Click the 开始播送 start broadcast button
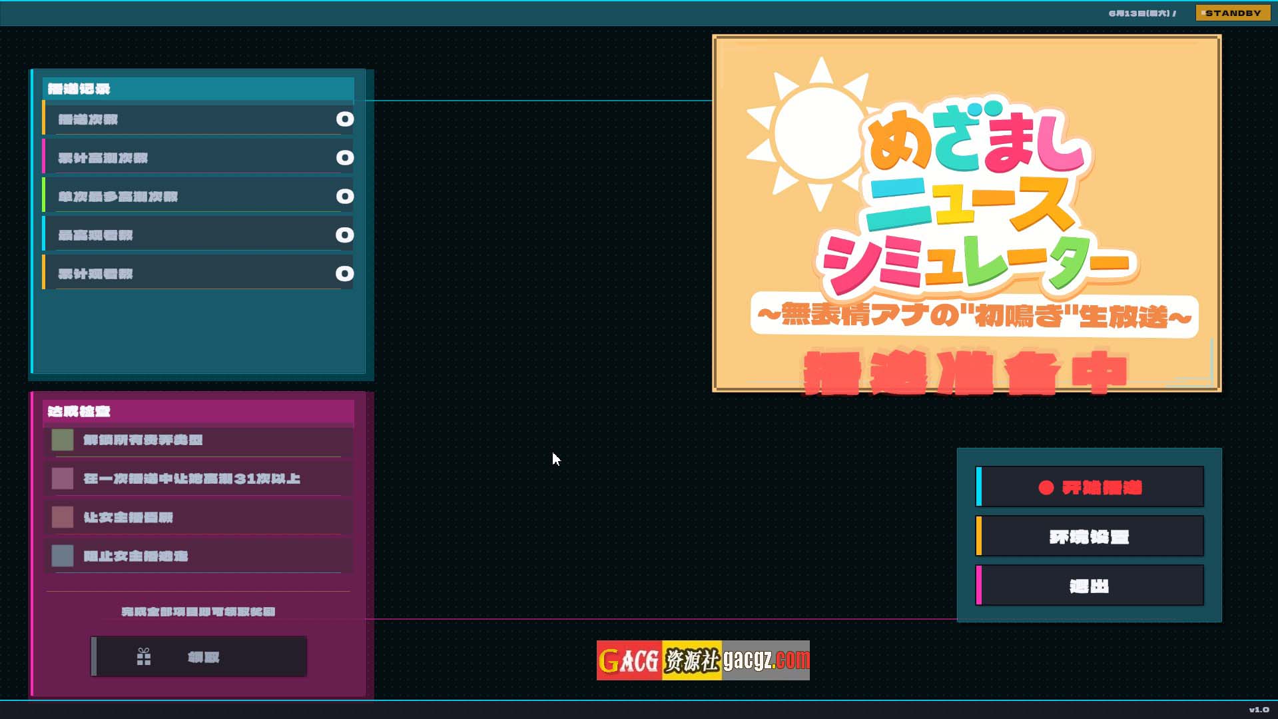The height and width of the screenshot is (719, 1278). coord(1090,487)
